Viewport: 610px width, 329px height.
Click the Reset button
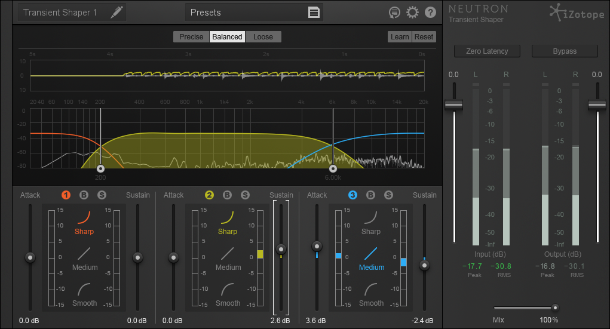coord(424,36)
